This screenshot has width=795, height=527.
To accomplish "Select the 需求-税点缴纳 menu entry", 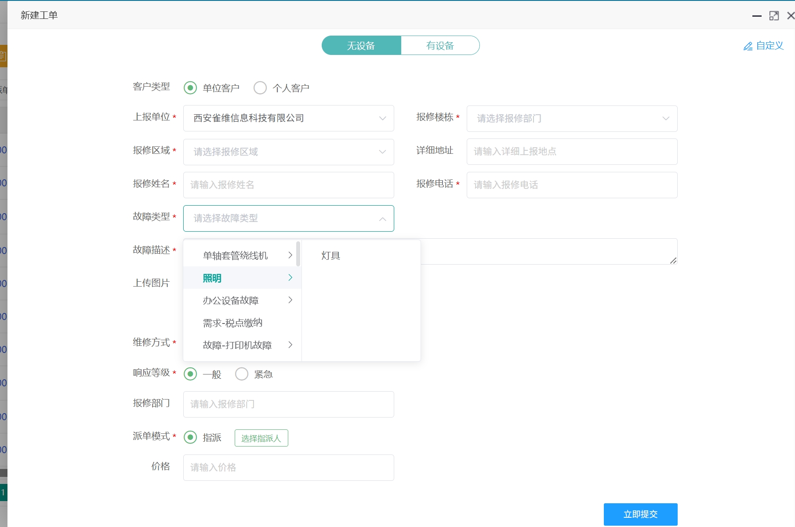I will point(232,323).
